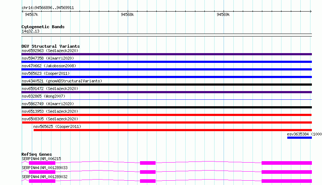
Task: Click the red bar for nsv565625
Action: 173,130
